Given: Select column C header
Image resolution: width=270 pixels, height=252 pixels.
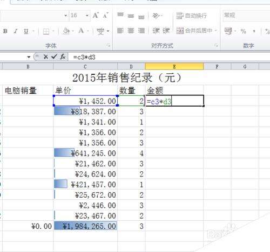Looking at the screenshot, I should point(85,67).
